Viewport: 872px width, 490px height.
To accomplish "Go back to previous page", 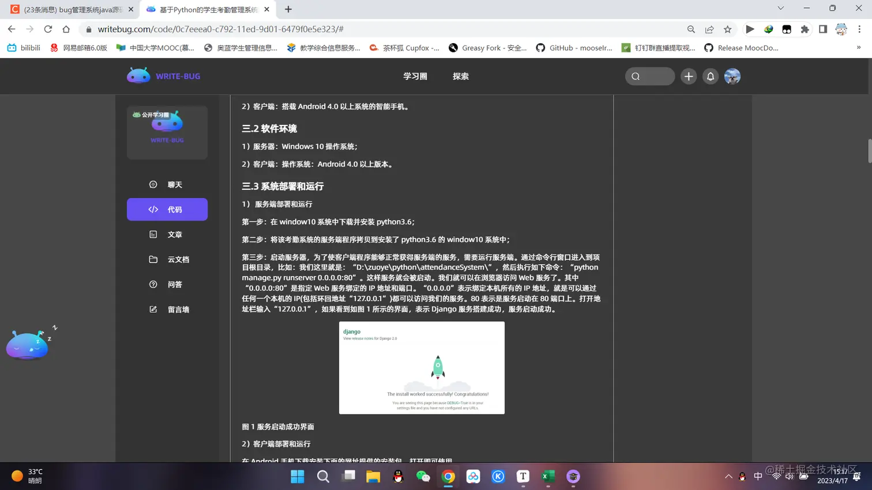I will (x=12, y=29).
